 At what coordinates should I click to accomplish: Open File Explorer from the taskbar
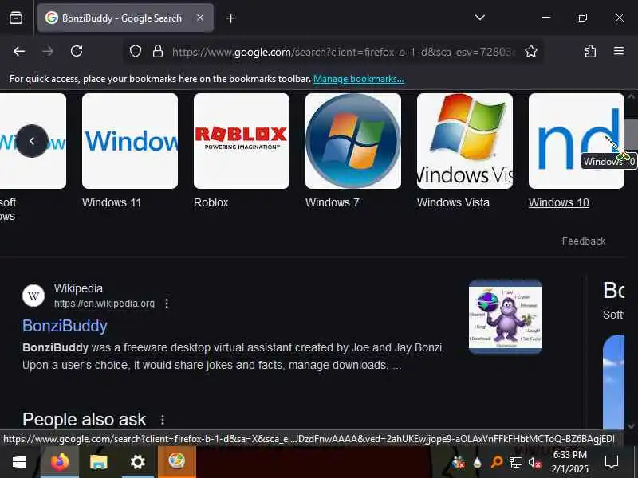point(98,462)
